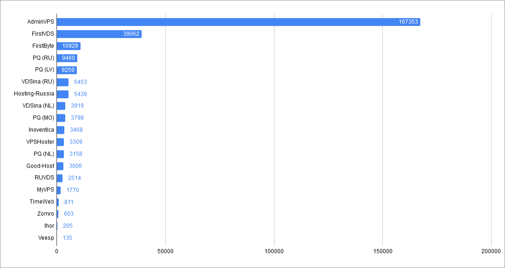Select the value 3798 data label
The width and height of the screenshot is (505, 268).
(77, 118)
